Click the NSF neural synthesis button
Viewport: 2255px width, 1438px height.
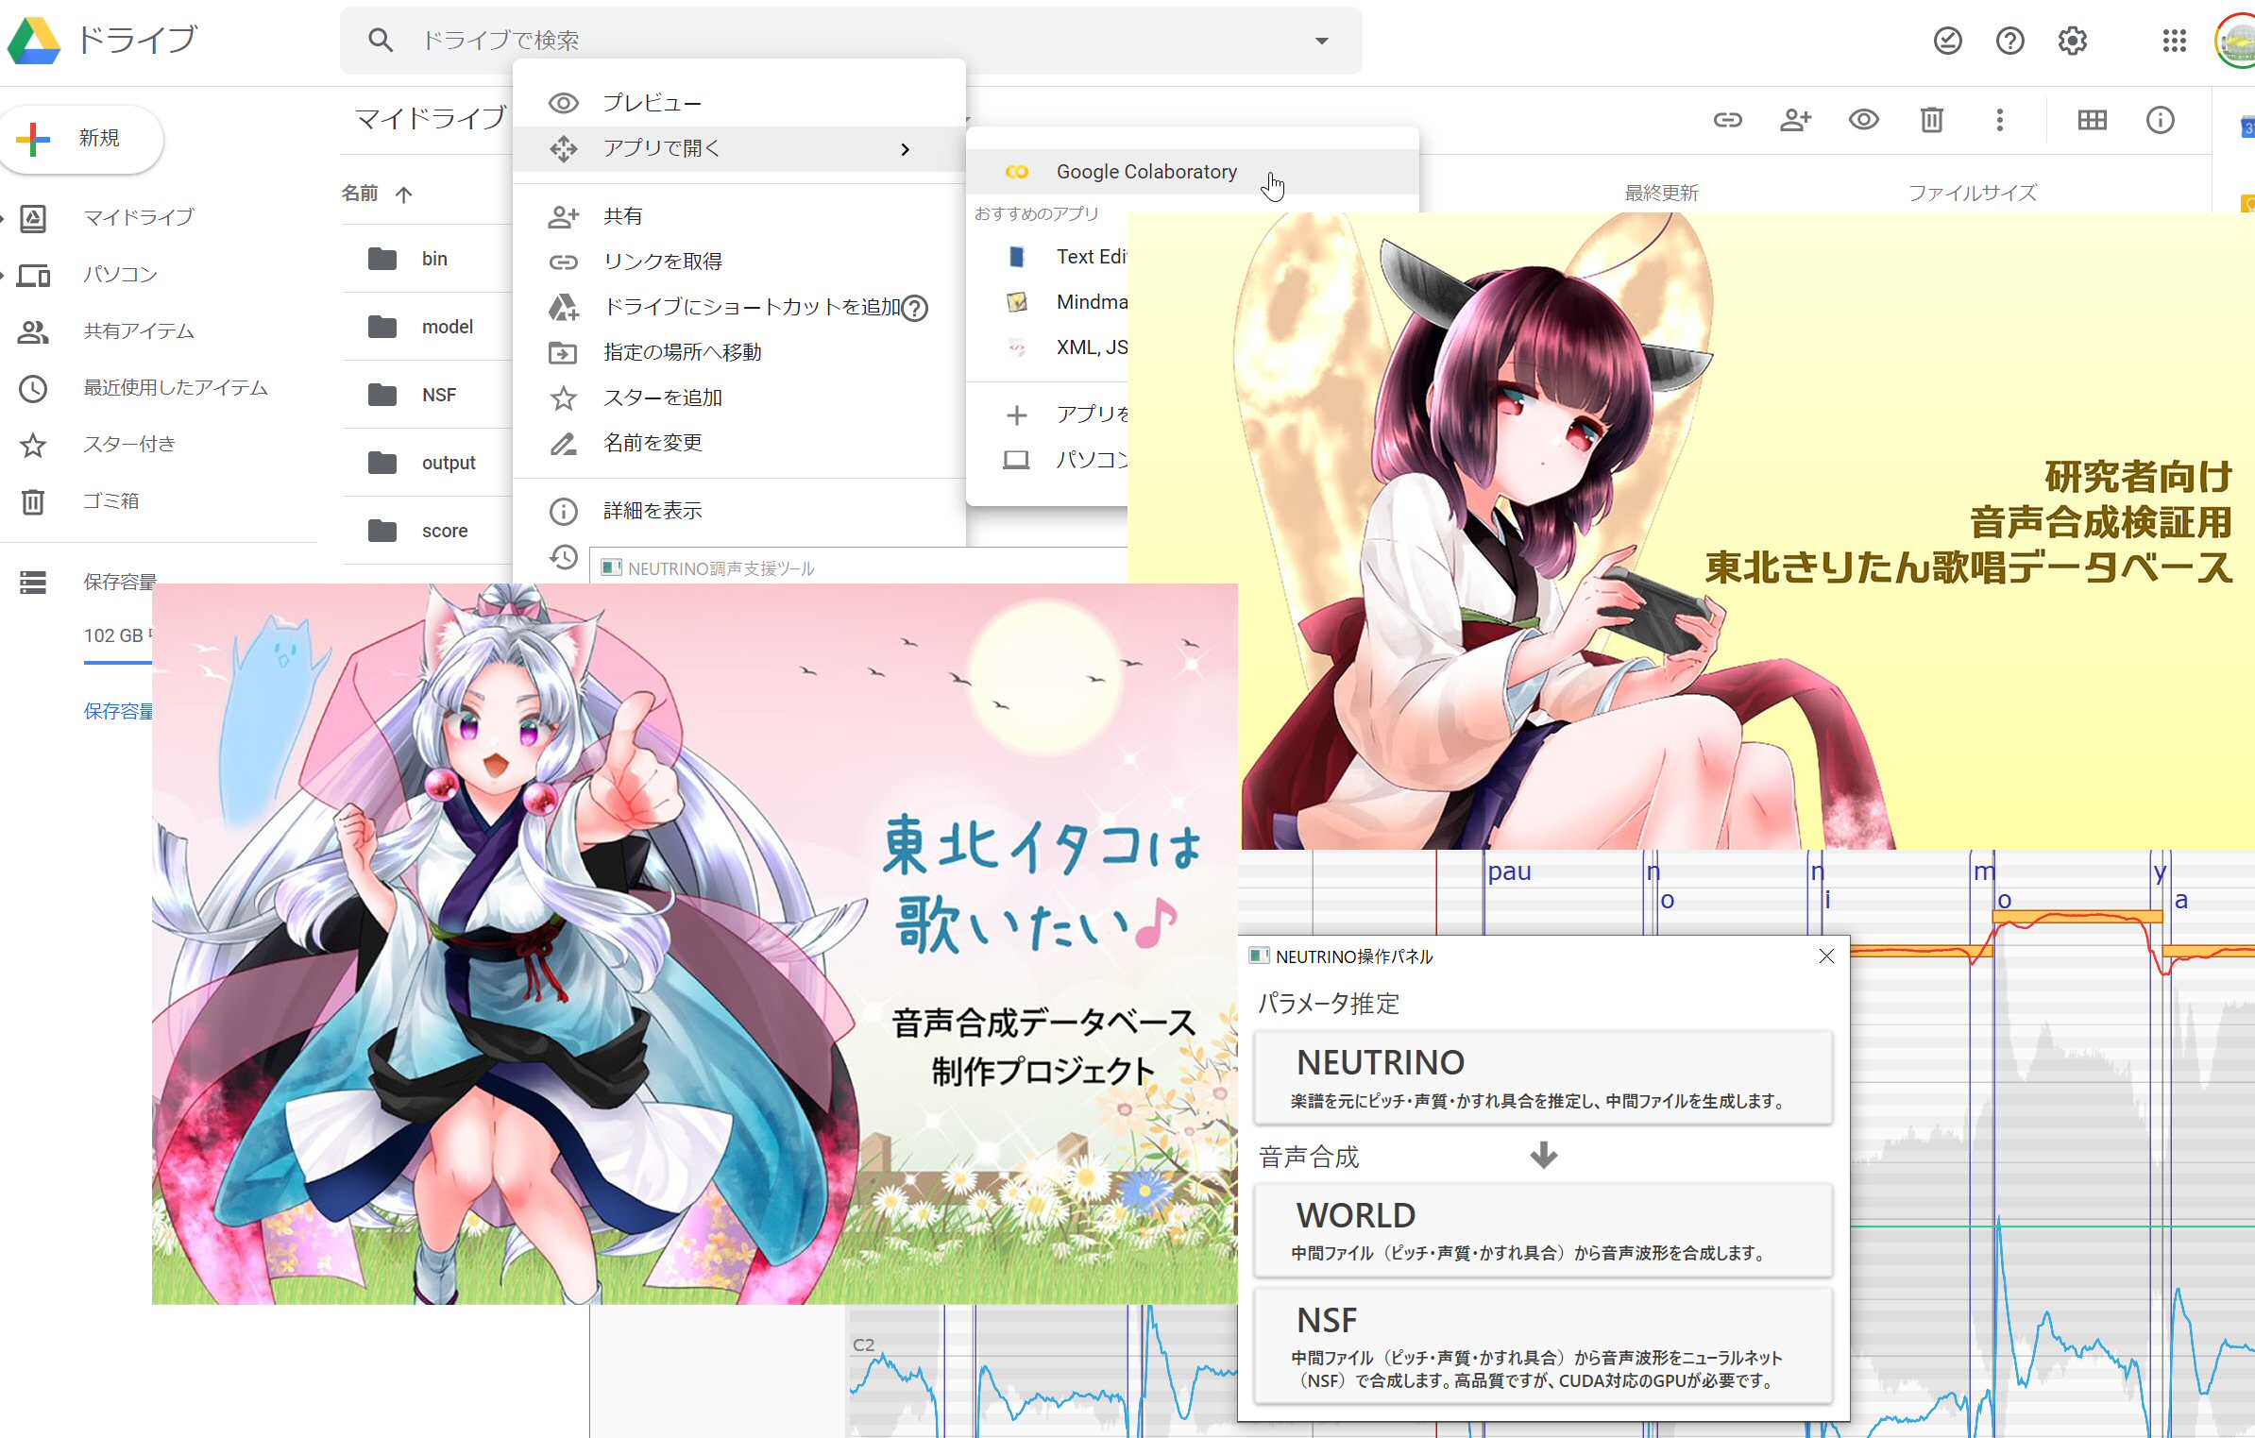tap(1543, 1345)
